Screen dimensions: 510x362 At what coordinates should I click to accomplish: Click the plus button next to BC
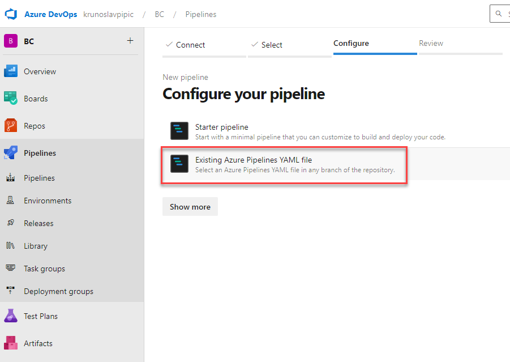[x=130, y=41]
